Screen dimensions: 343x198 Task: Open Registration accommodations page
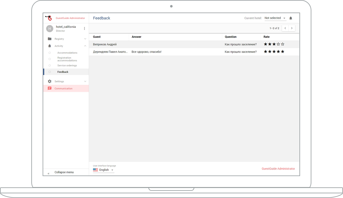click(67, 59)
